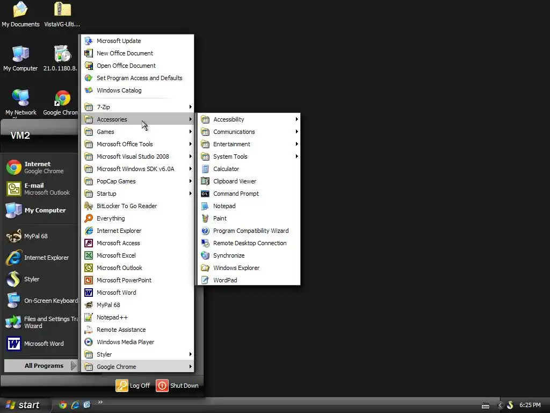Expand Microsoft Windows SDK v6.0A submenu
This screenshot has height=413, width=550.
click(137, 169)
